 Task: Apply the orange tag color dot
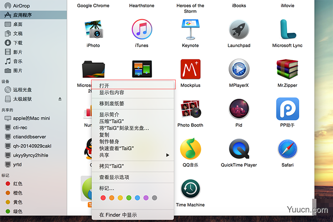tap(112, 198)
